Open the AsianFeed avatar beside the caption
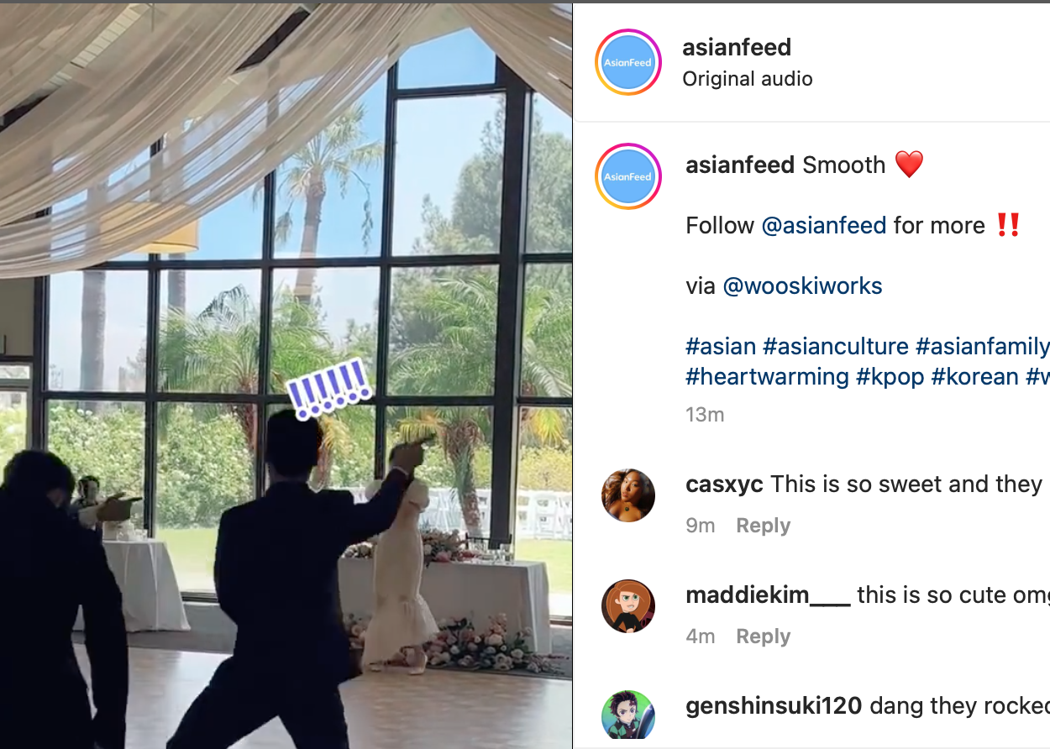The image size is (1050, 749). (628, 176)
